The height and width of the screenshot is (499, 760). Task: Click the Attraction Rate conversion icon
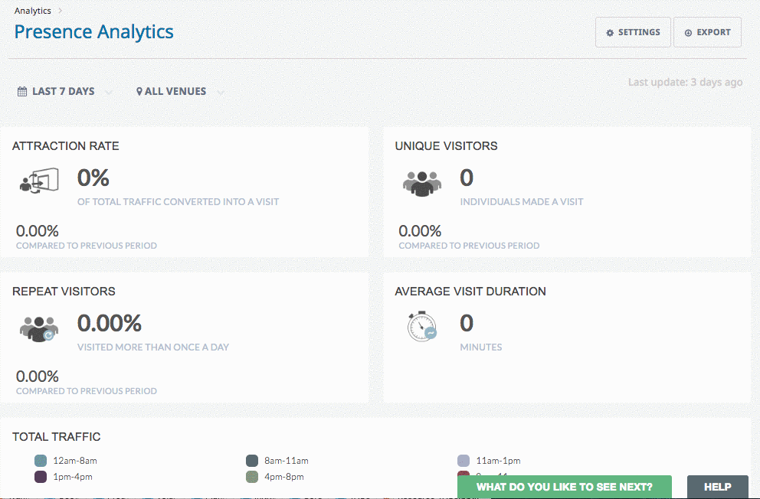(x=38, y=182)
